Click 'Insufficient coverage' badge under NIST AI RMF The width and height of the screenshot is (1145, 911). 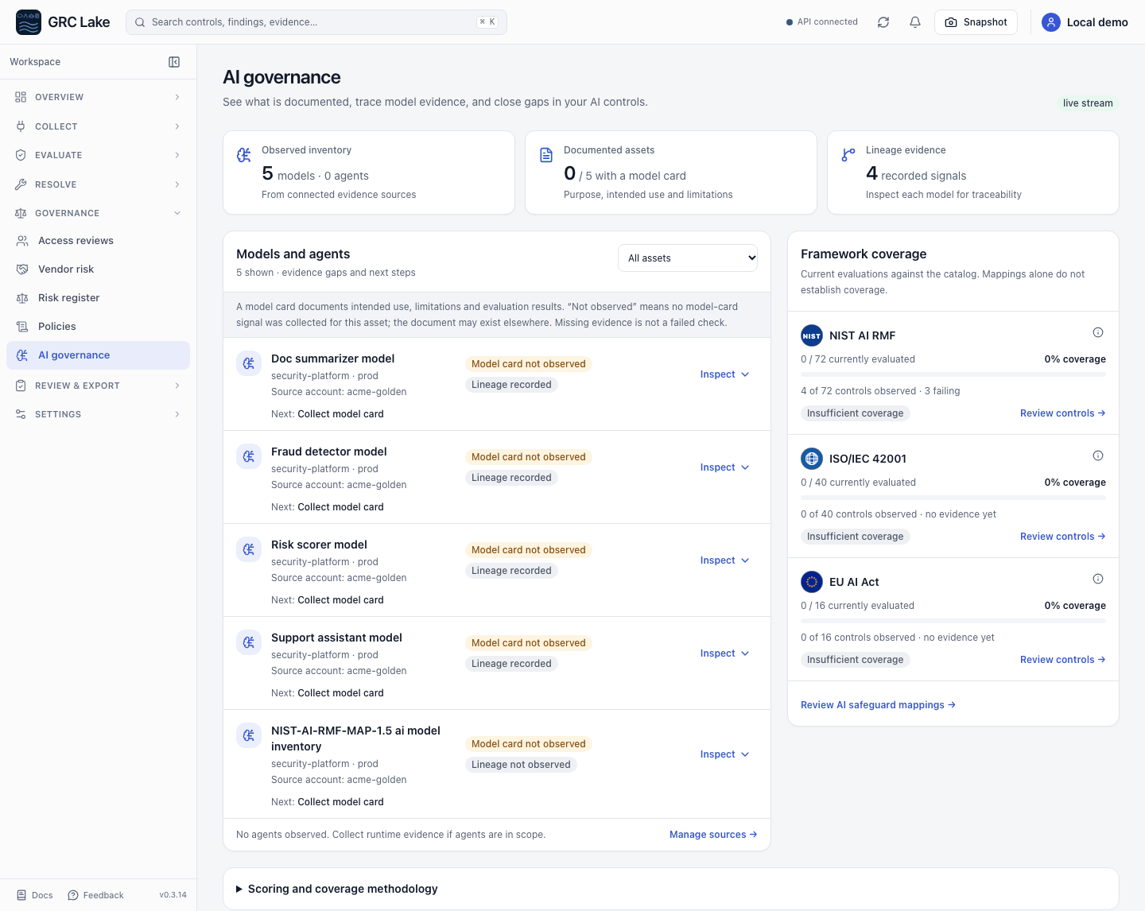[x=856, y=413]
